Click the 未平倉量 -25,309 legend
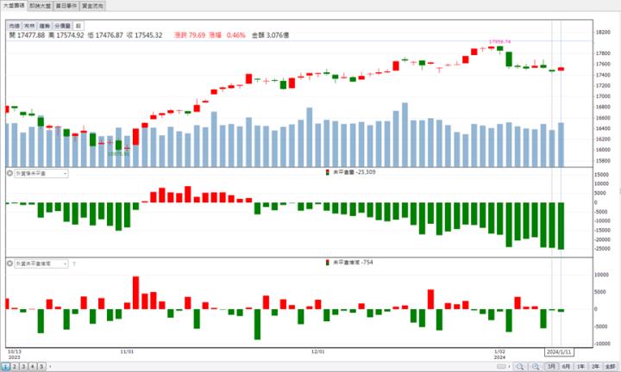Viewport: 621px width, 372px height. [350, 172]
